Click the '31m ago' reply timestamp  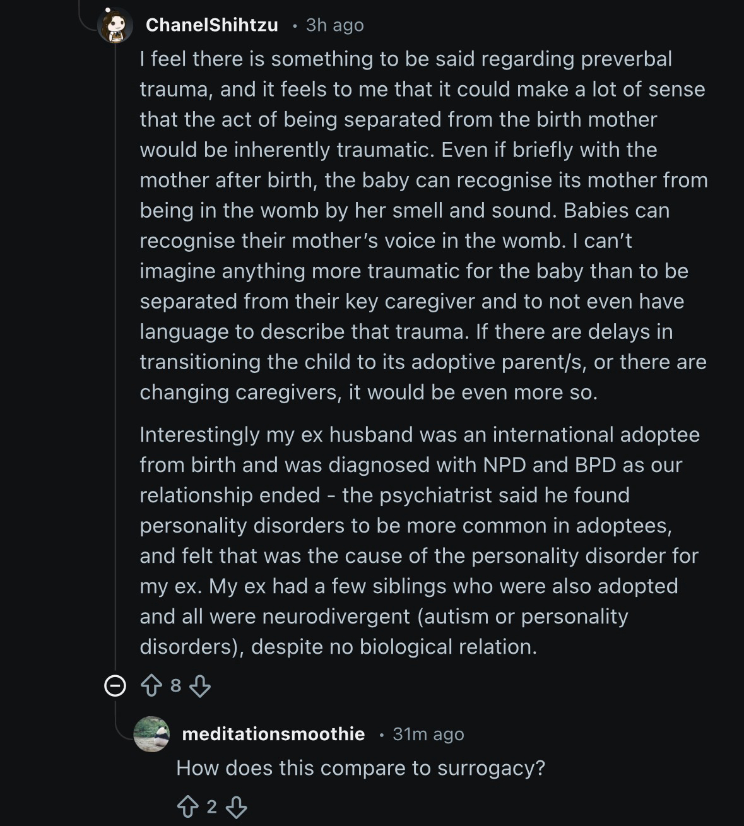pos(428,734)
